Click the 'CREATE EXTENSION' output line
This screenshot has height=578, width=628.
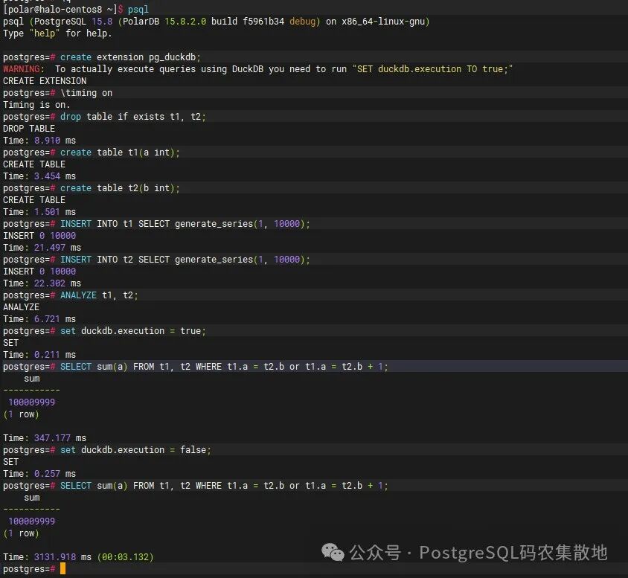coord(45,81)
